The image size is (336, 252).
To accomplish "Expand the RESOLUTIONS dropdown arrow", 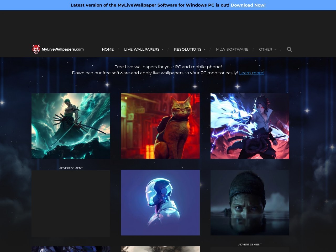I will tap(204, 49).
